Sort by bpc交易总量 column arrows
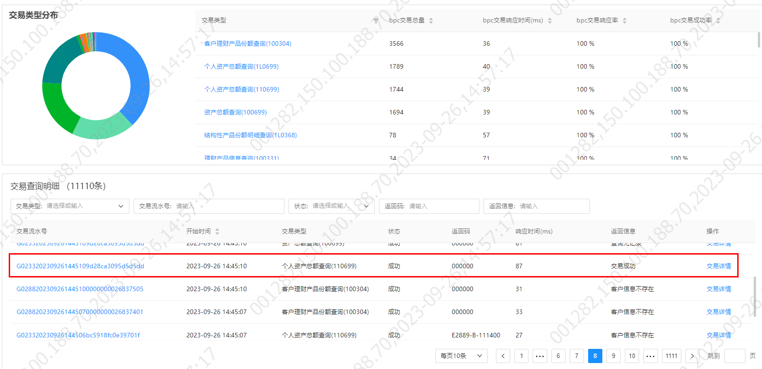762x369 pixels. tap(431, 21)
